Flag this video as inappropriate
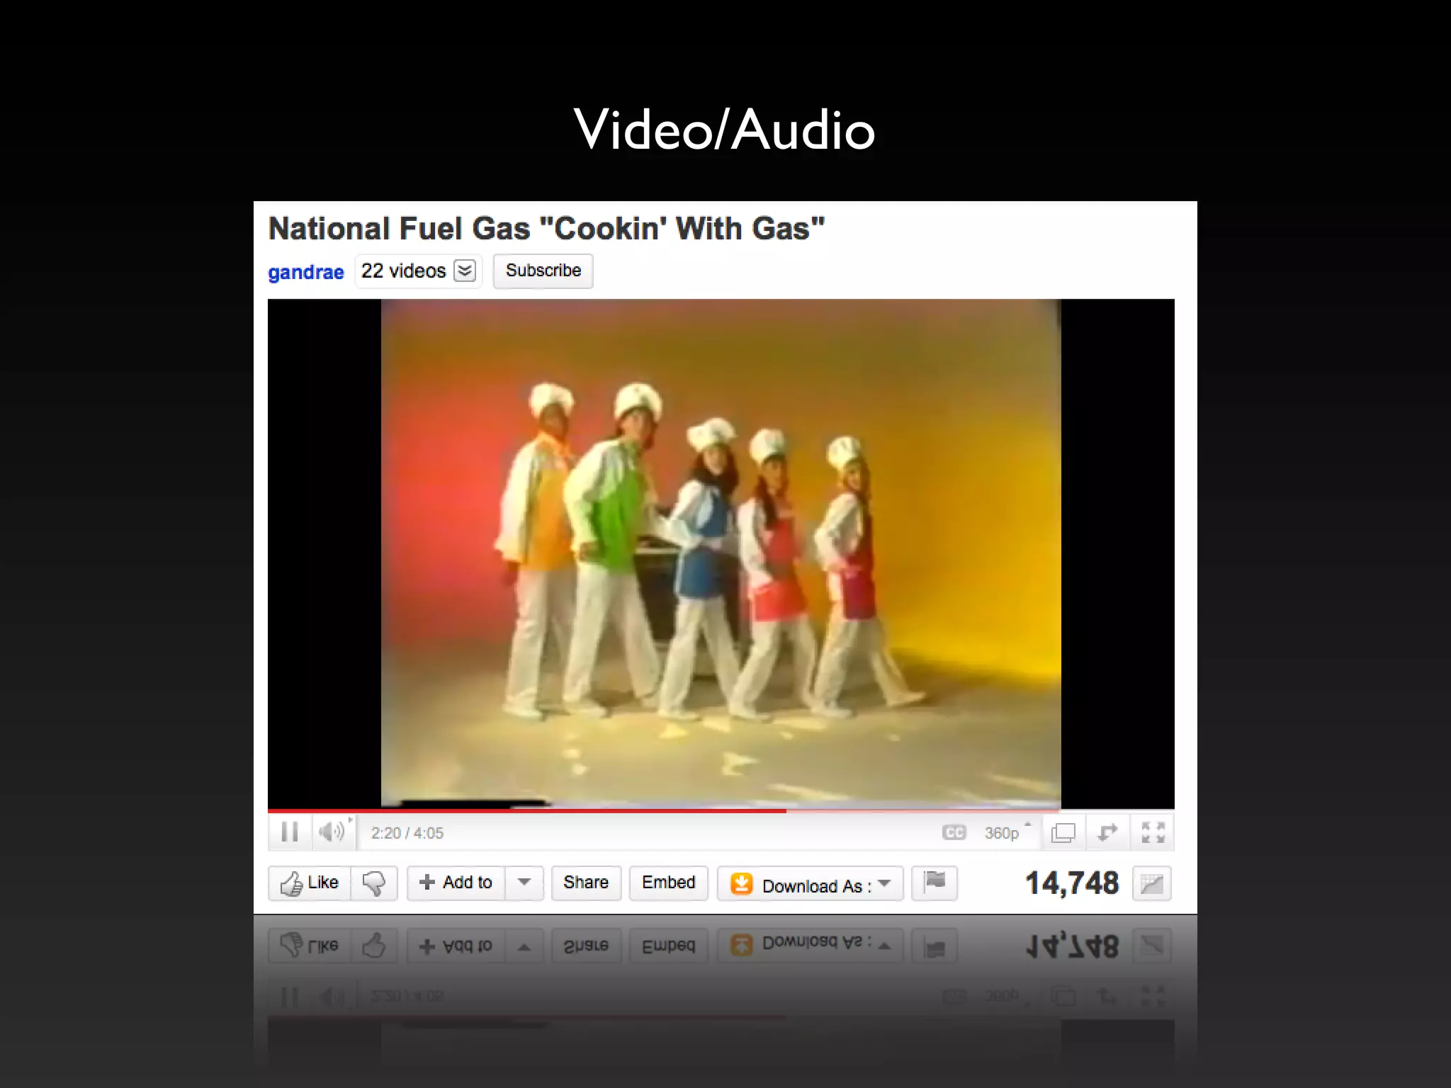1451x1088 pixels. coord(935,883)
